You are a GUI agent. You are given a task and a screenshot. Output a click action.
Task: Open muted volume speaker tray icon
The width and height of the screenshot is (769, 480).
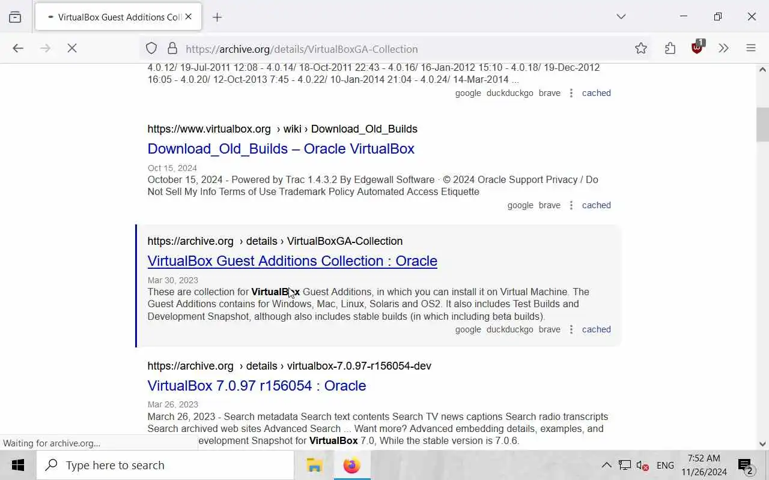[x=642, y=465]
